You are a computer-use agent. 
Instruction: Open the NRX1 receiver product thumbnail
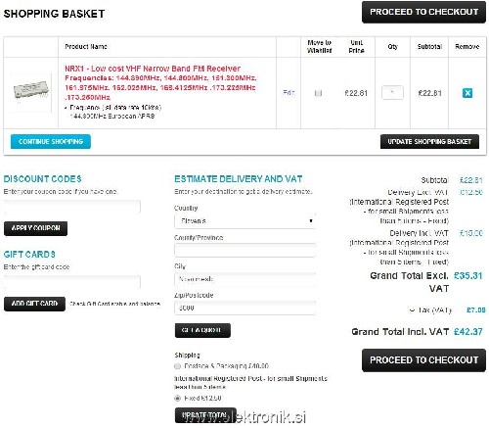[31, 90]
